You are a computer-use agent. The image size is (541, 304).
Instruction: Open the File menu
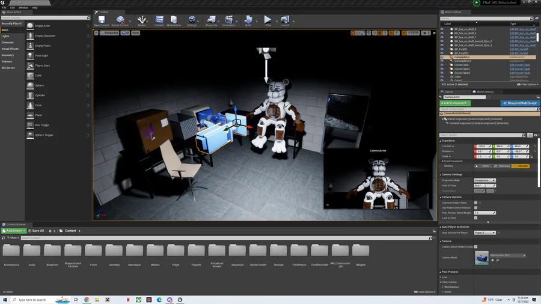pyautogui.click(x=4, y=8)
